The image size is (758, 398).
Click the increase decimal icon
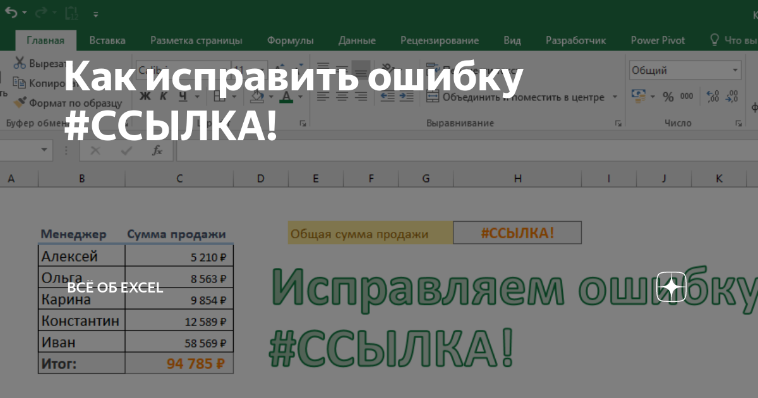tap(713, 97)
